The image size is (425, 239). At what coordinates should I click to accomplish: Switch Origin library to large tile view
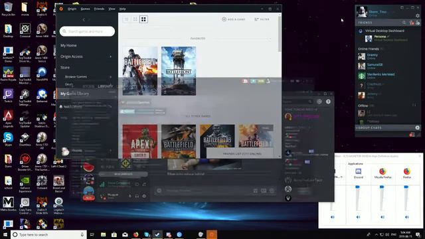pyautogui.click(x=143, y=19)
